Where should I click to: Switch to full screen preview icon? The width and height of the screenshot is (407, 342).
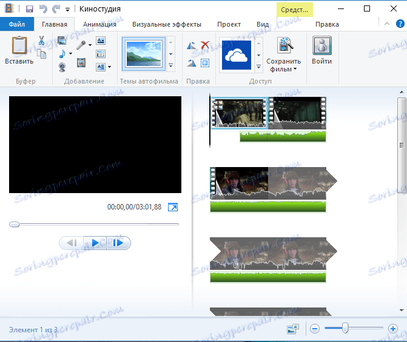(x=173, y=207)
